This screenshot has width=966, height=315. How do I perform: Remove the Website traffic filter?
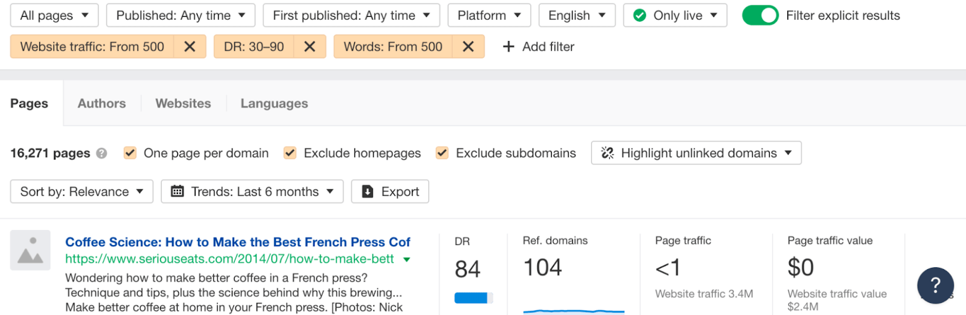pyautogui.click(x=190, y=46)
